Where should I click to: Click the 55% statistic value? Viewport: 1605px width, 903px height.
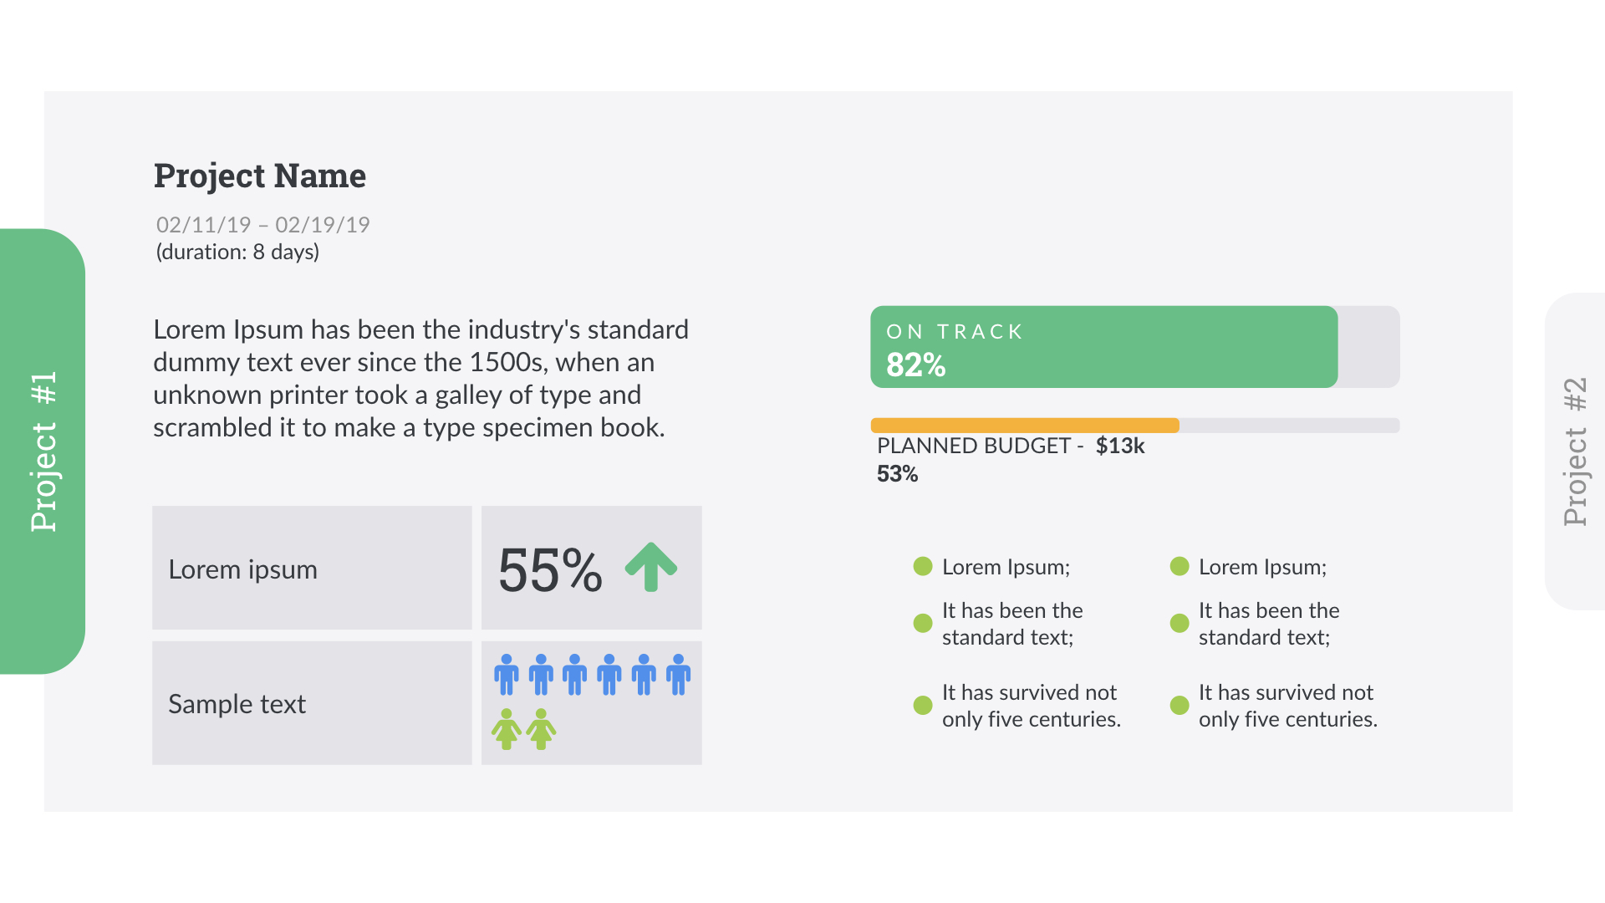550,570
